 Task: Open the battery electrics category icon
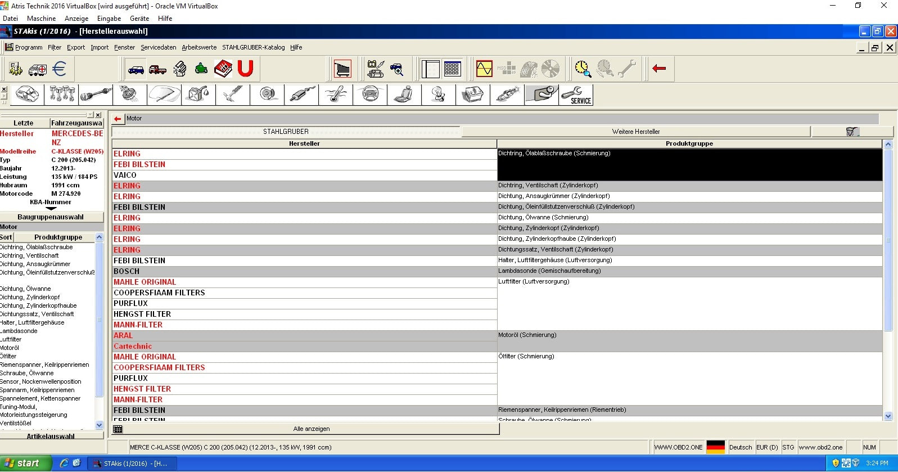473,95
